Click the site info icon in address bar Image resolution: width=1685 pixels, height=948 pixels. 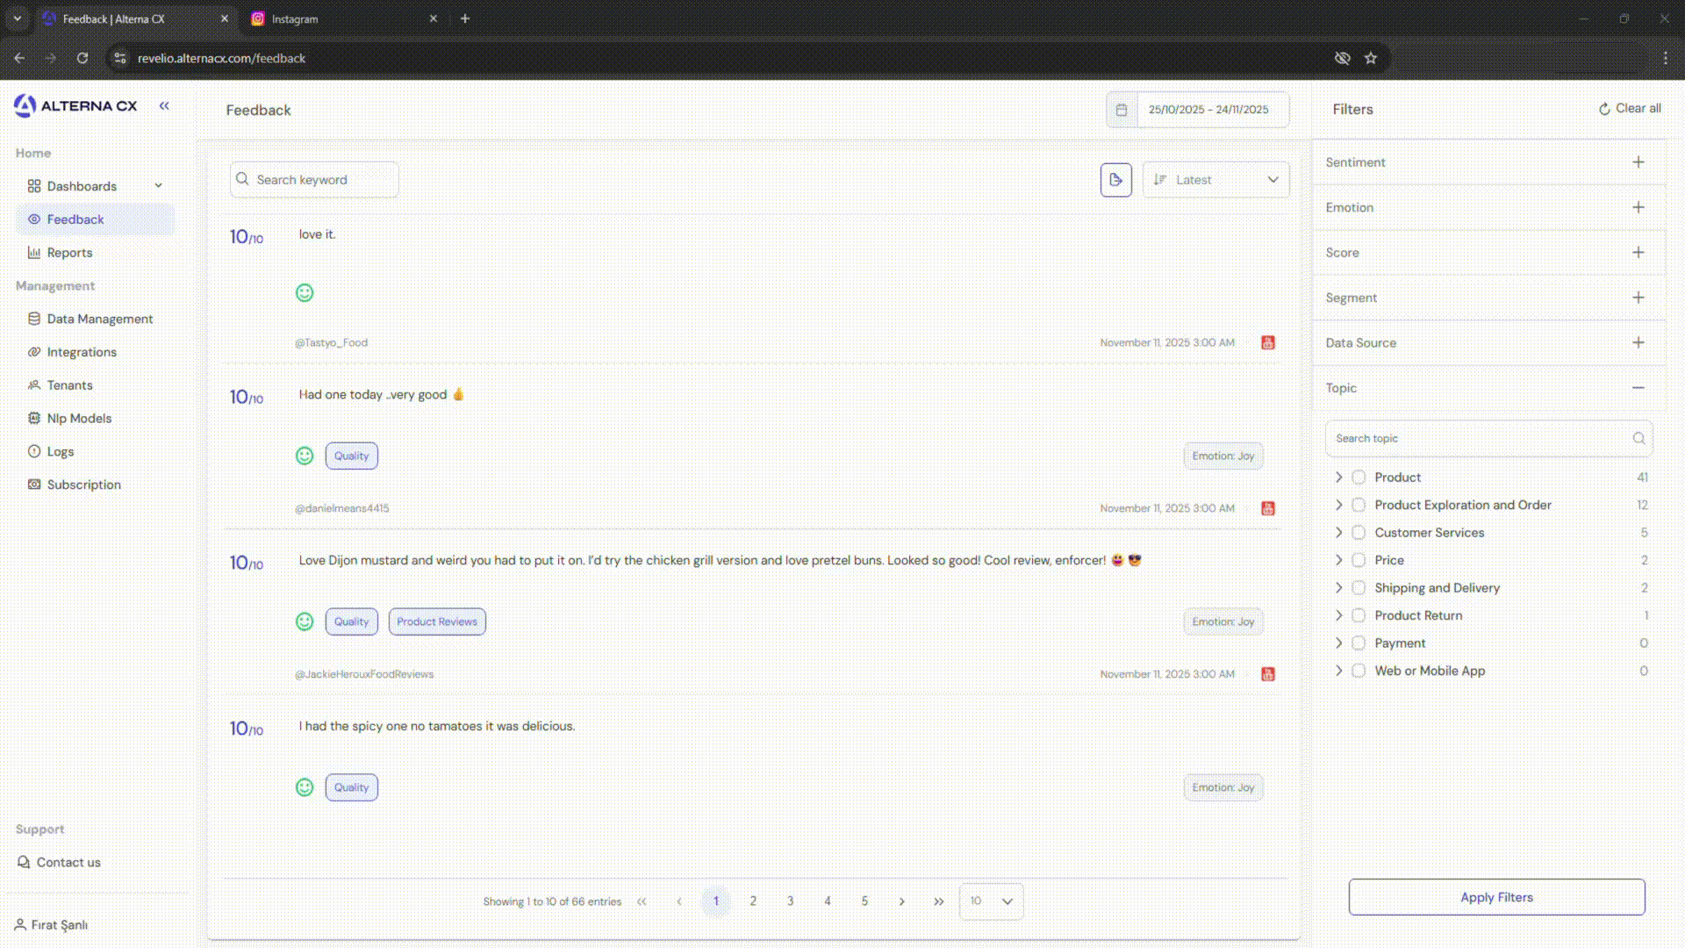120,58
